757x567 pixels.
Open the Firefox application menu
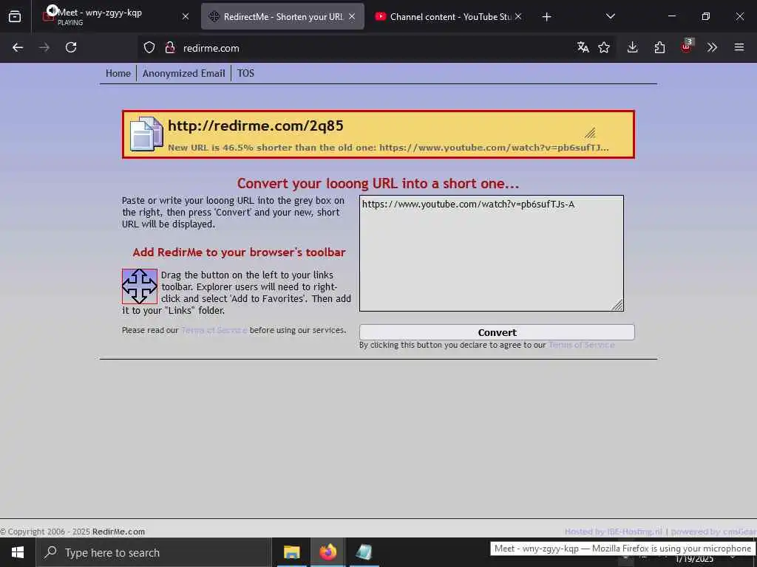tap(739, 47)
